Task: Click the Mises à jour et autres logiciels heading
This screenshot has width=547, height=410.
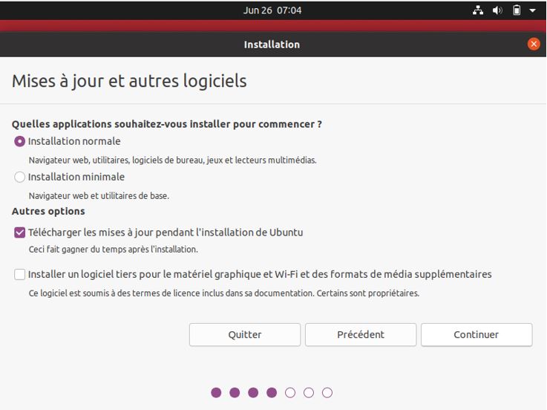Action: (x=129, y=81)
